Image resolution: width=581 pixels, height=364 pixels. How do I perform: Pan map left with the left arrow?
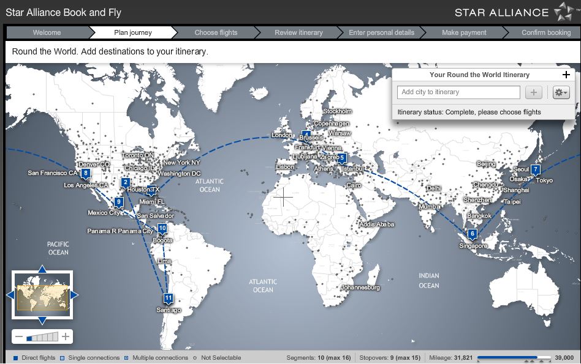coord(10,295)
